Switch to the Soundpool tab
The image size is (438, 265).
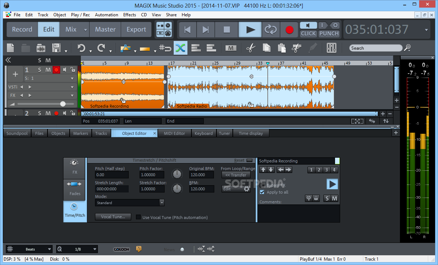coord(17,133)
